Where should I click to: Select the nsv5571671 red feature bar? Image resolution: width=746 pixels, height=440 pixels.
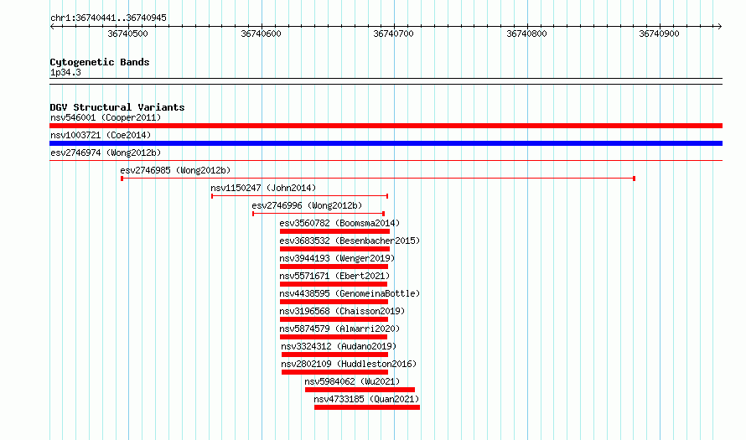pos(334,284)
